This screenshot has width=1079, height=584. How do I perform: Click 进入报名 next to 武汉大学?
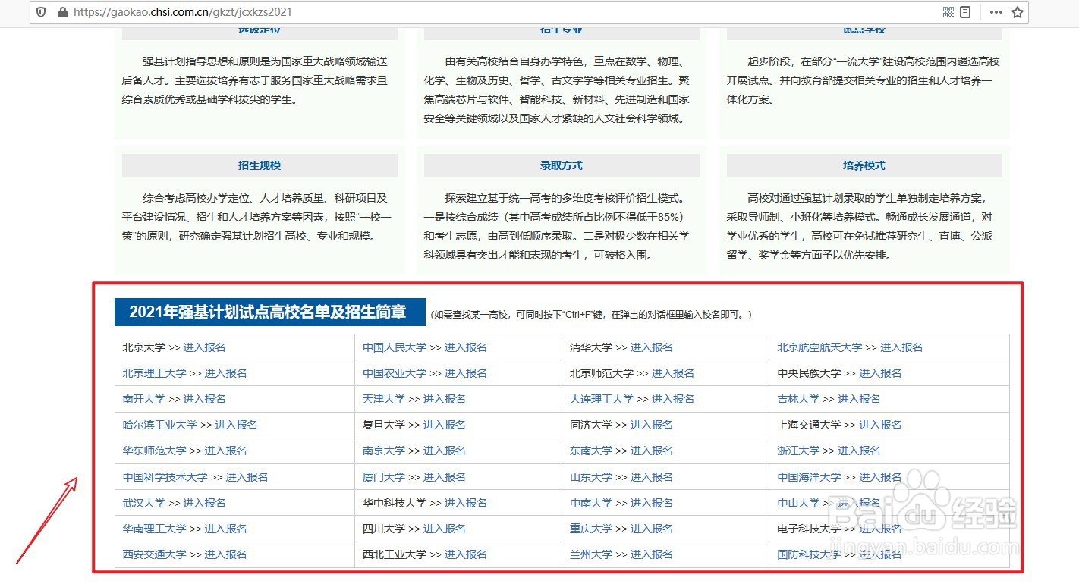(x=204, y=503)
